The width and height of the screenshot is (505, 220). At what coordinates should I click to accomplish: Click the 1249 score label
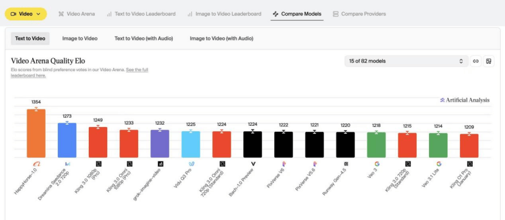tap(98, 120)
